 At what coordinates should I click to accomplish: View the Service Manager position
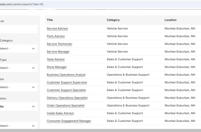(x=58, y=52)
